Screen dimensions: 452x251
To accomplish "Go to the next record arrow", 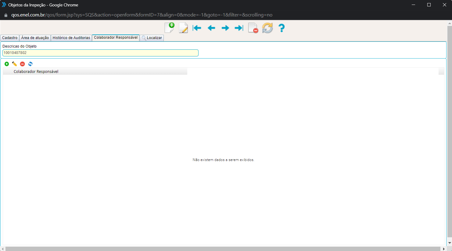I will coord(225,28).
